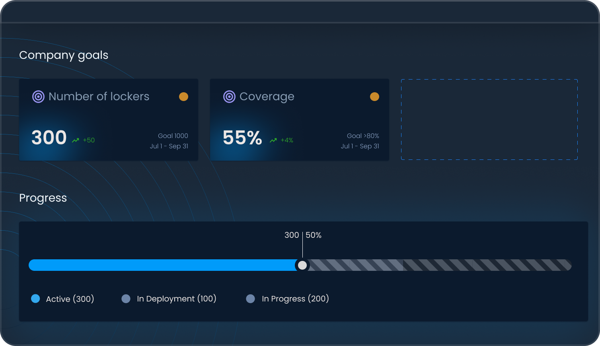This screenshot has height=346, width=600.
Task: Click the orange status dot on lockers card
Action: click(x=183, y=97)
